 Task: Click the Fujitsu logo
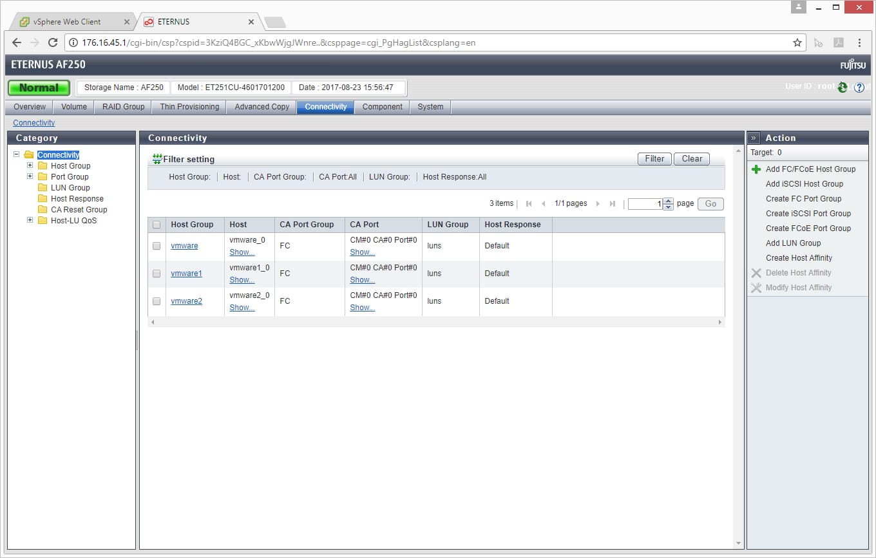[853, 65]
